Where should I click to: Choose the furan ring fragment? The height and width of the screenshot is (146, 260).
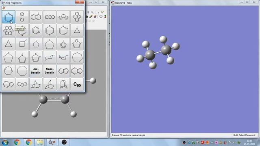pyautogui.click(x=77, y=44)
